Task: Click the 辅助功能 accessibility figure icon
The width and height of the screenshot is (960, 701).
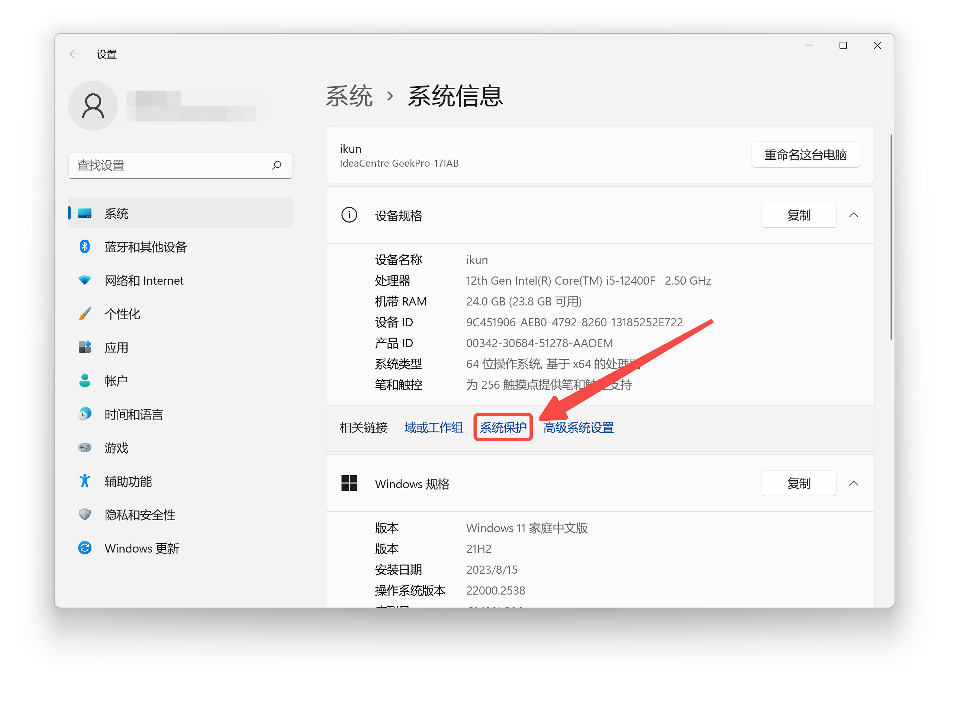Action: pos(85,481)
